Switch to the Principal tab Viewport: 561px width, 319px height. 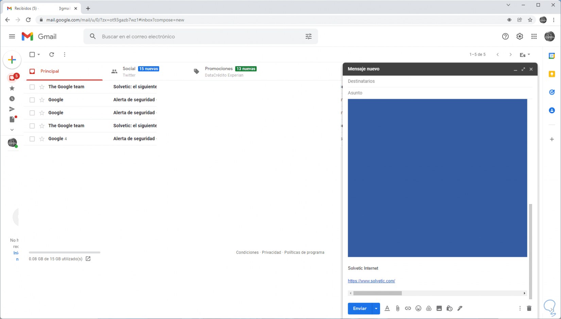[x=64, y=71]
